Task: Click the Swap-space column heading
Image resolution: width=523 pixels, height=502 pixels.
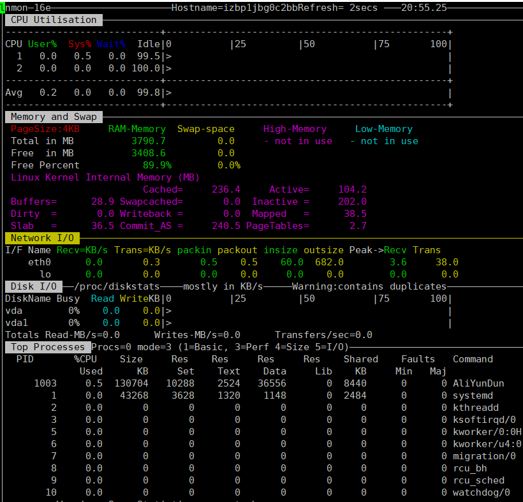Action: point(206,129)
